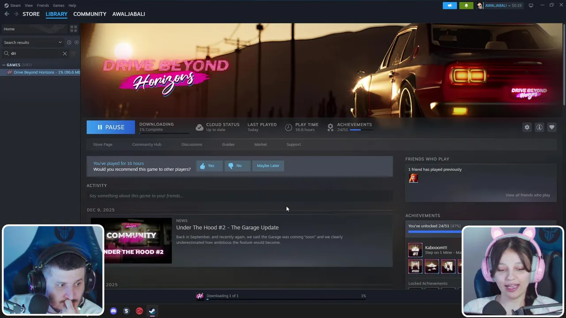Pause the download

111,127
